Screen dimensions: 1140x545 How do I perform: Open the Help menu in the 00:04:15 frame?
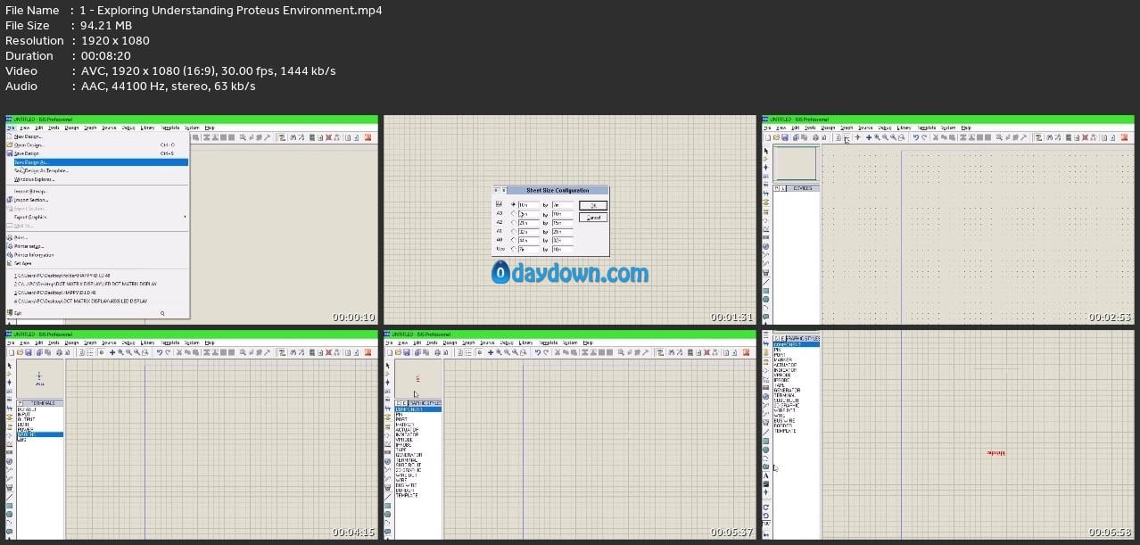tap(210, 343)
